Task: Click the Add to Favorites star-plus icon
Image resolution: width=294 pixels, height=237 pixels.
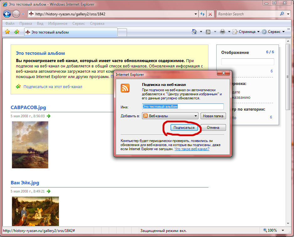Action: click(17, 32)
